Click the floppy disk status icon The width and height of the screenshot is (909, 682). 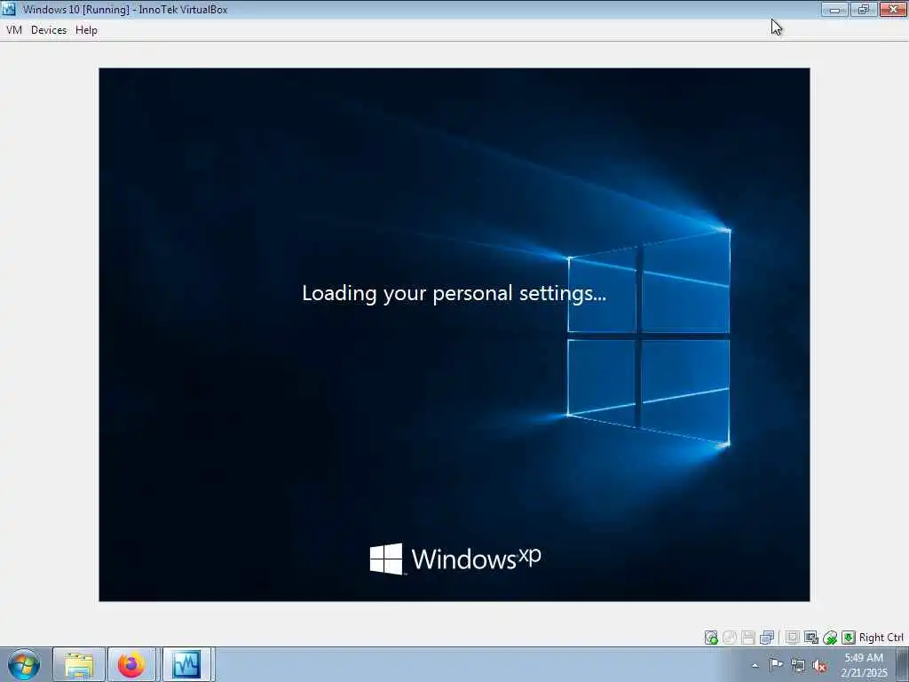coord(747,638)
